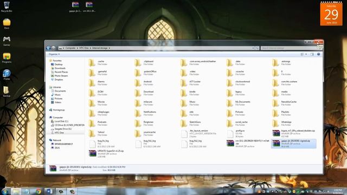
Task: Select the Alarms folder icon
Action: click(92, 83)
